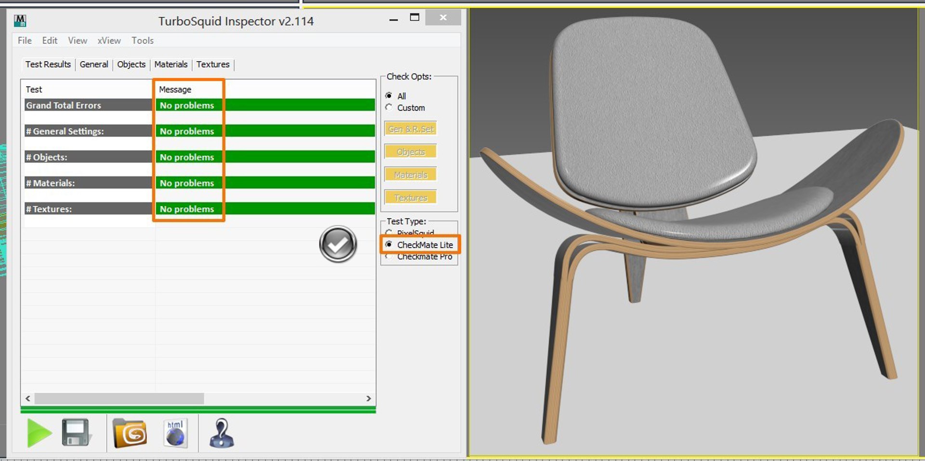Click the app logo in title bar

pos(20,21)
